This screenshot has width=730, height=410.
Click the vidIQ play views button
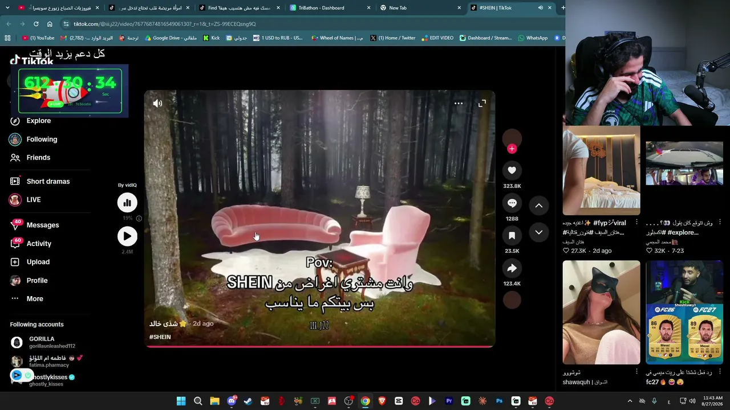coord(127,236)
